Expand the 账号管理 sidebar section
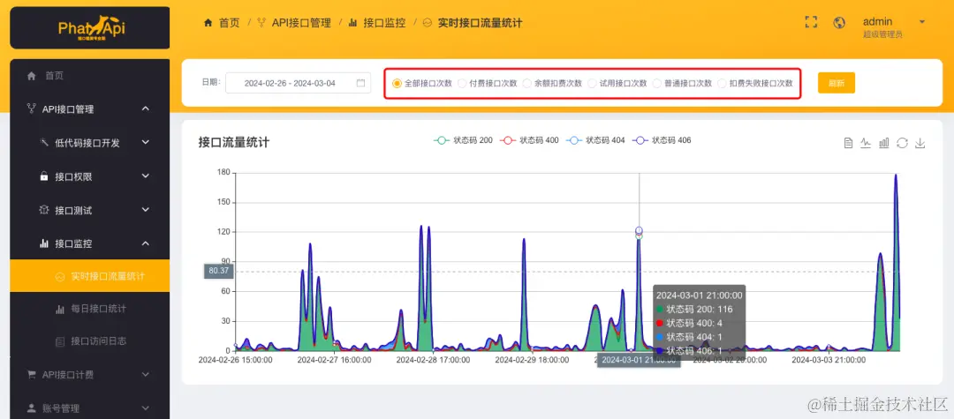954x419 pixels. point(146,408)
